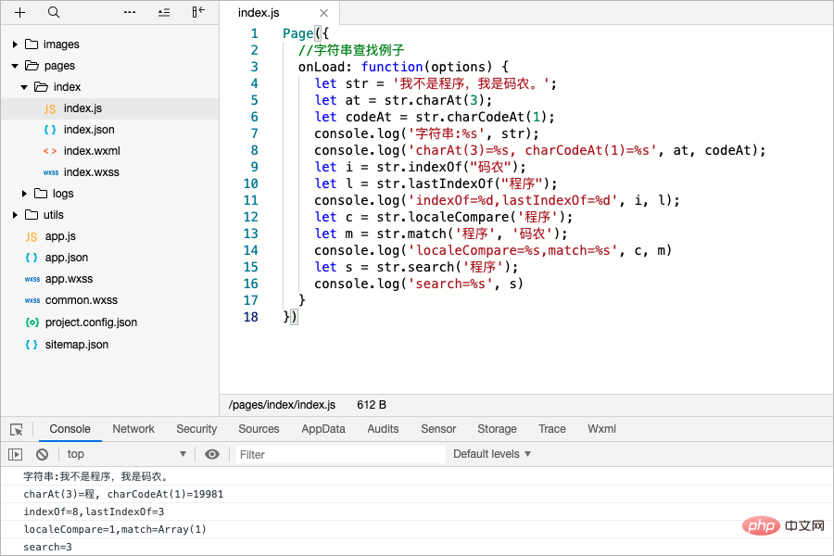Toggle console sidebar panel icon
834x556 pixels.
pyautogui.click(x=16, y=454)
